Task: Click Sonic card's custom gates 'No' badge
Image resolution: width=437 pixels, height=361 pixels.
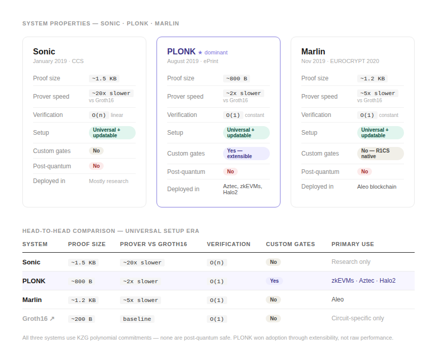Action: (96, 151)
